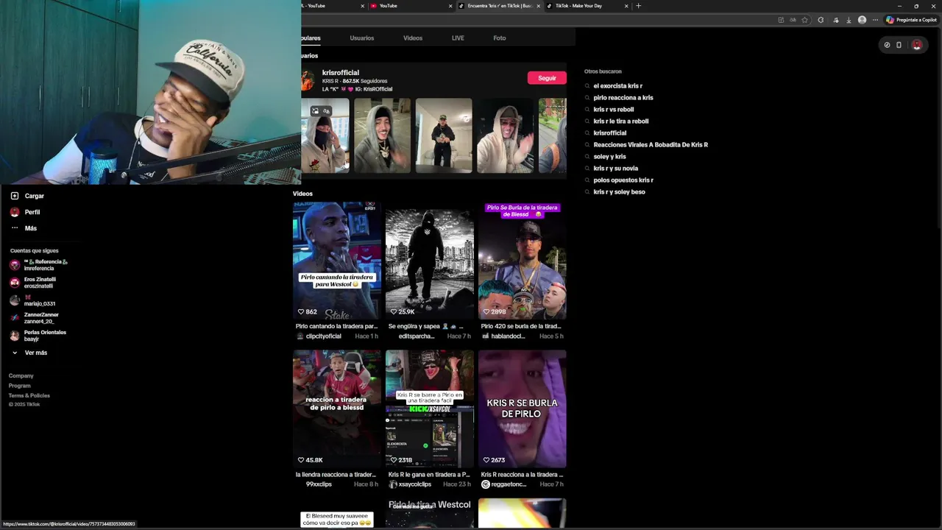Click the baayjr account avatar
Viewport: 942px width, 530px height.
15,336
